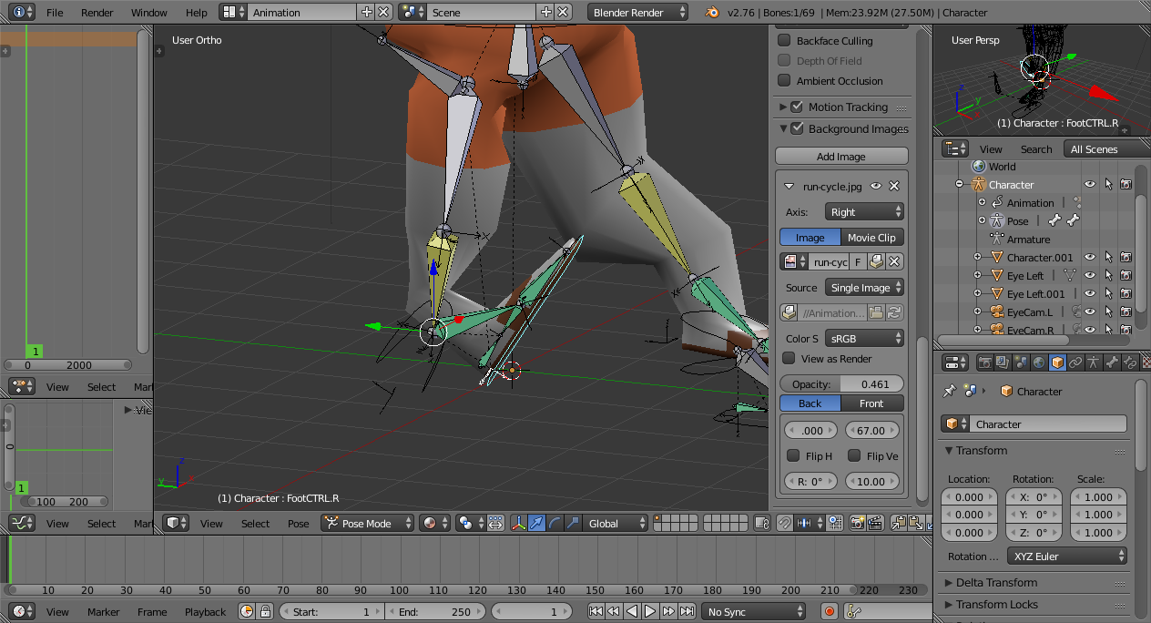Toggle Eye Left selectability arrow in outliner
The image size is (1151, 623).
[x=1108, y=275]
